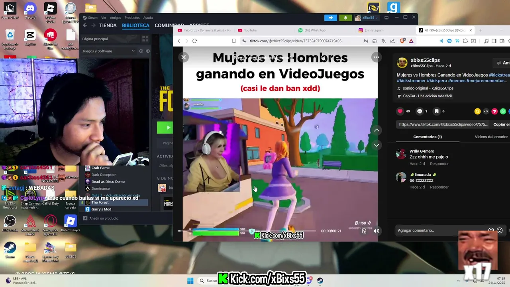Open embed code share icon
This screenshot has width=510, height=287.
pyautogui.click(x=486, y=111)
